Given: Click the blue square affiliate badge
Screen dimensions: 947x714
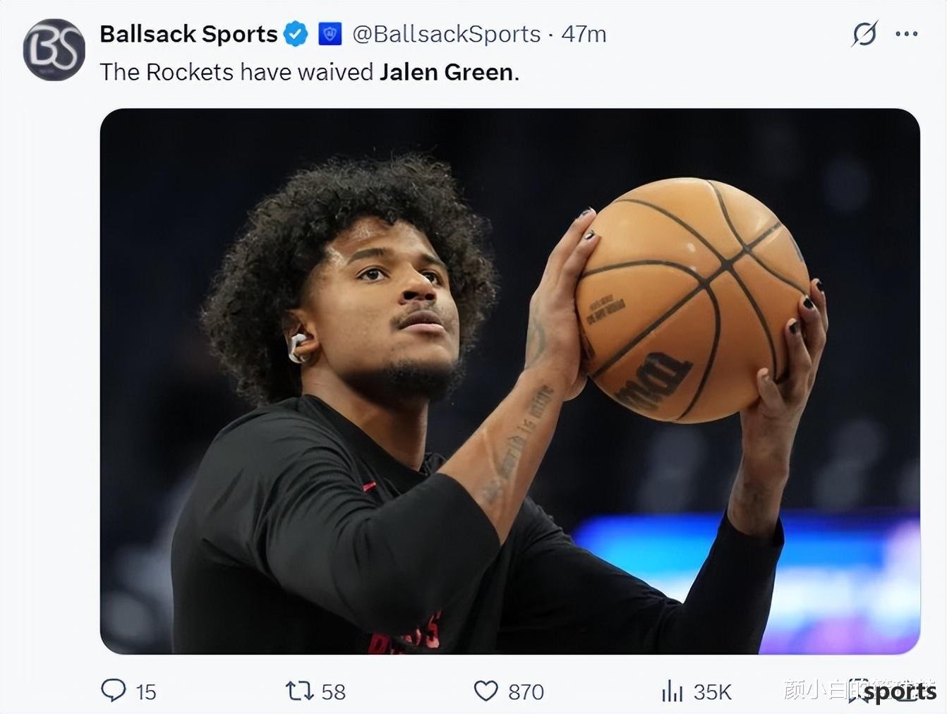Looking at the screenshot, I should tap(330, 34).
